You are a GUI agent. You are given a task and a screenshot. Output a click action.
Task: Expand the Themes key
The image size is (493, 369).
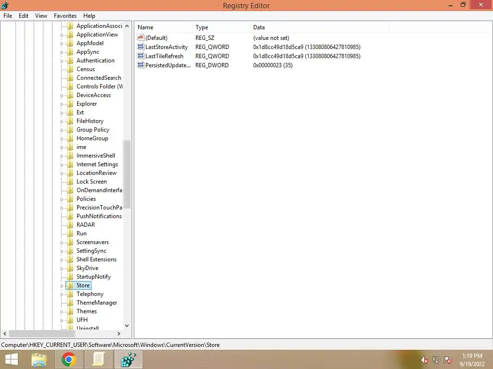point(62,311)
